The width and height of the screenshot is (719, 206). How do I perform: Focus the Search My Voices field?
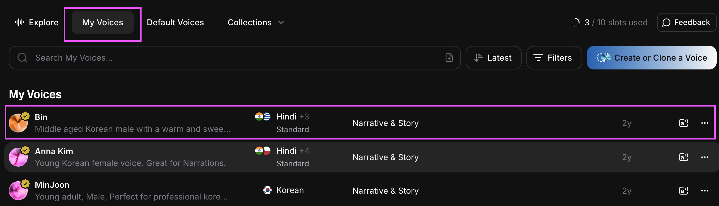point(230,58)
